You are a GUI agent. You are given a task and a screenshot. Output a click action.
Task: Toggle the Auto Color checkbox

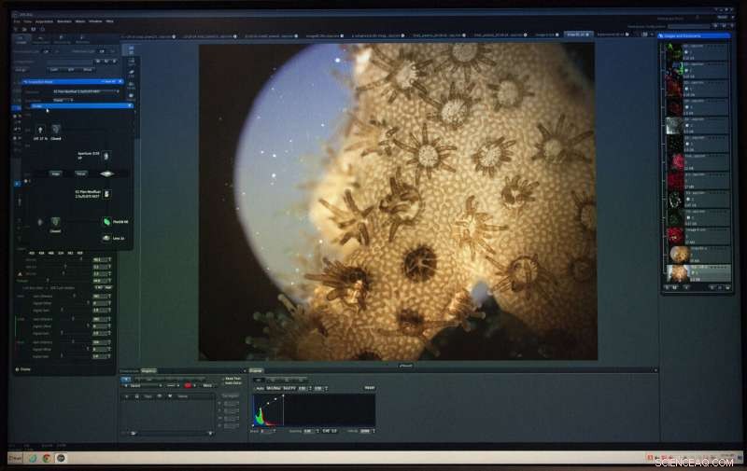(x=222, y=382)
